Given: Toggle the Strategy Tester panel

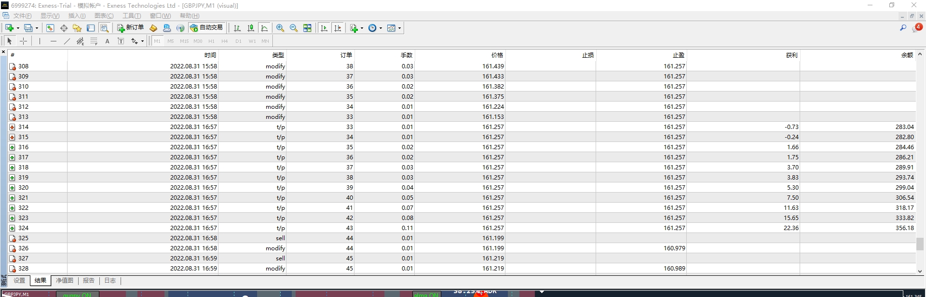Looking at the screenshot, I should click(104, 28).
